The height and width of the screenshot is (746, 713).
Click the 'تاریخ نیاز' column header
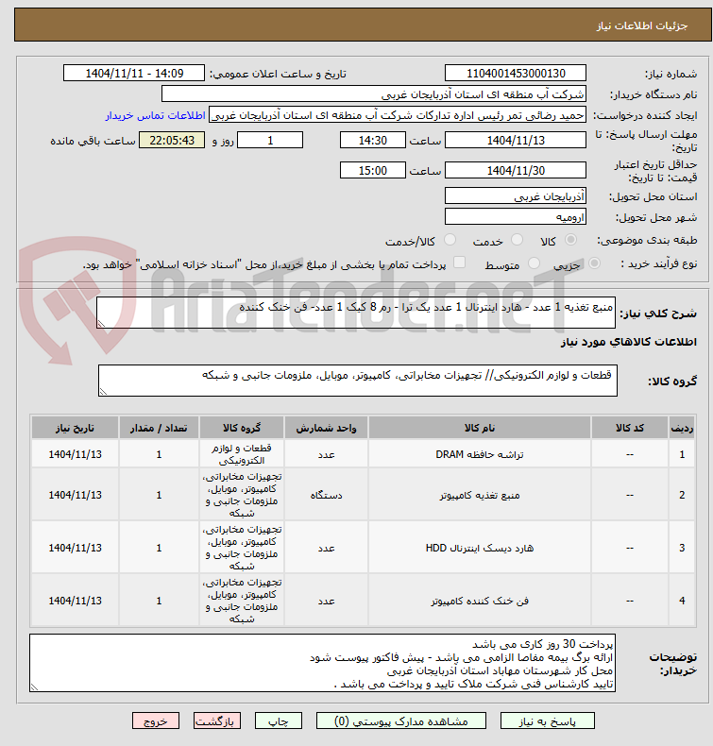(76, 428)
